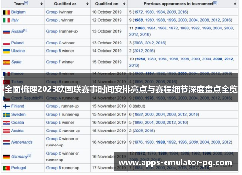Click the Sweden flag icon
242x175 pixels.
tap(6, 115)
